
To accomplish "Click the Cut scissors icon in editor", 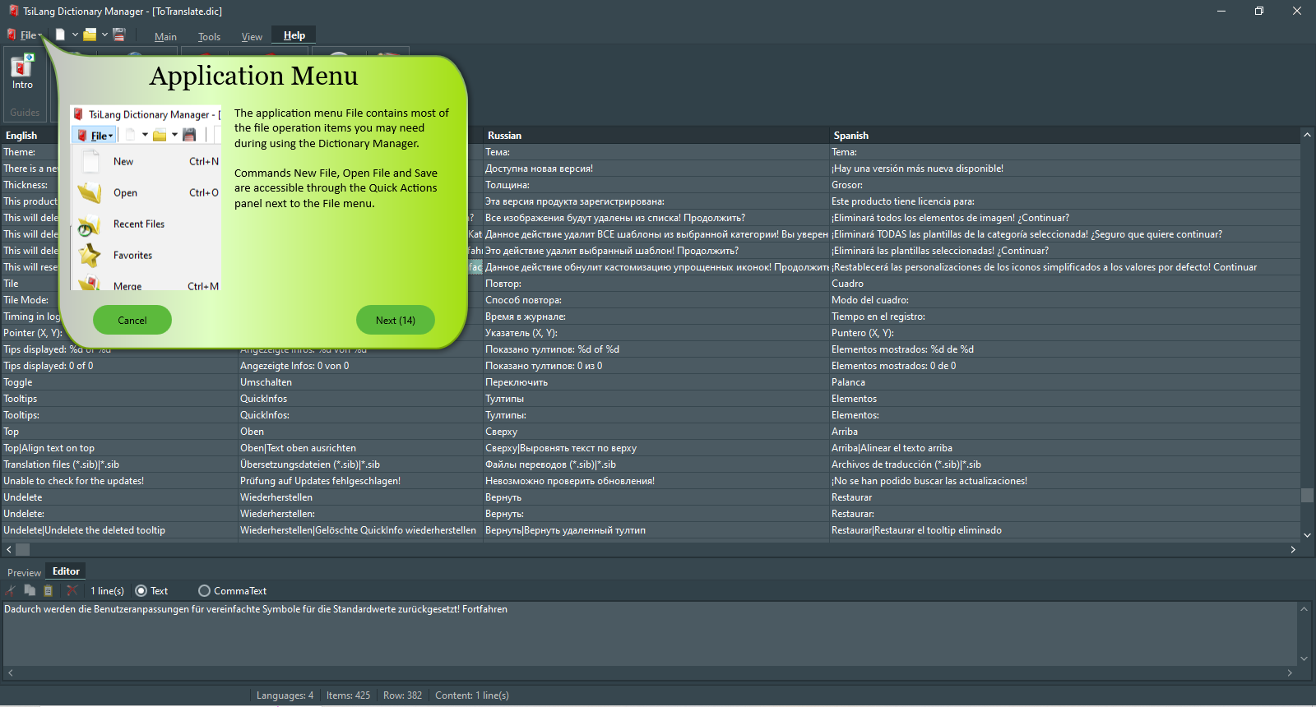I will coord(11,590).
